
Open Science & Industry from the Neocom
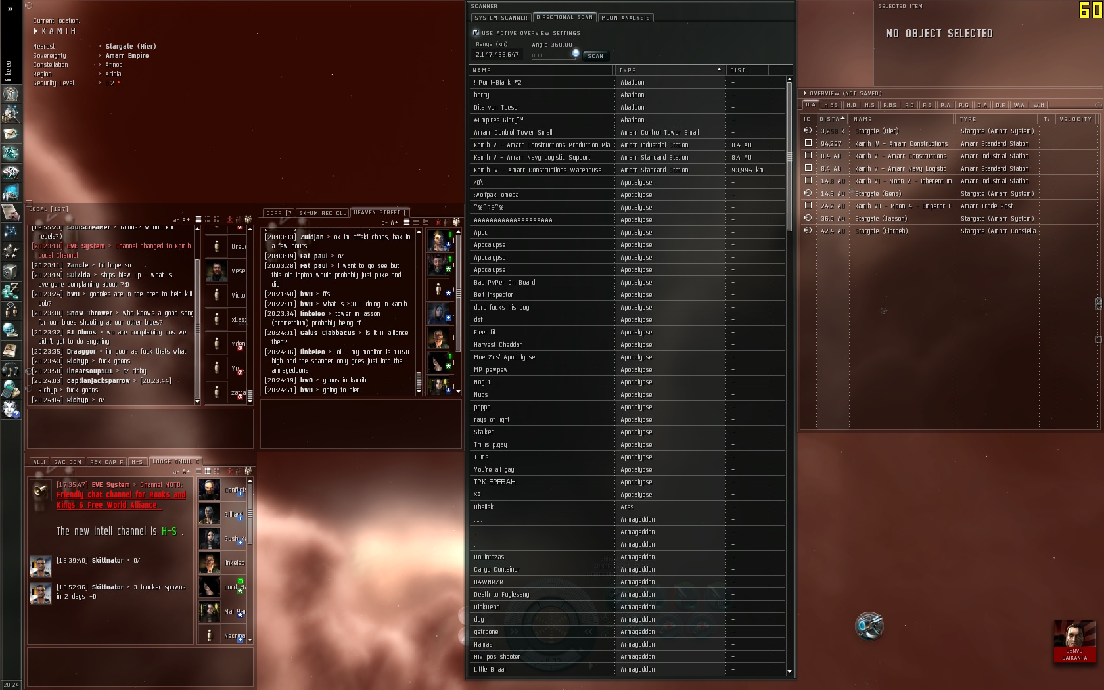(11, 193)
